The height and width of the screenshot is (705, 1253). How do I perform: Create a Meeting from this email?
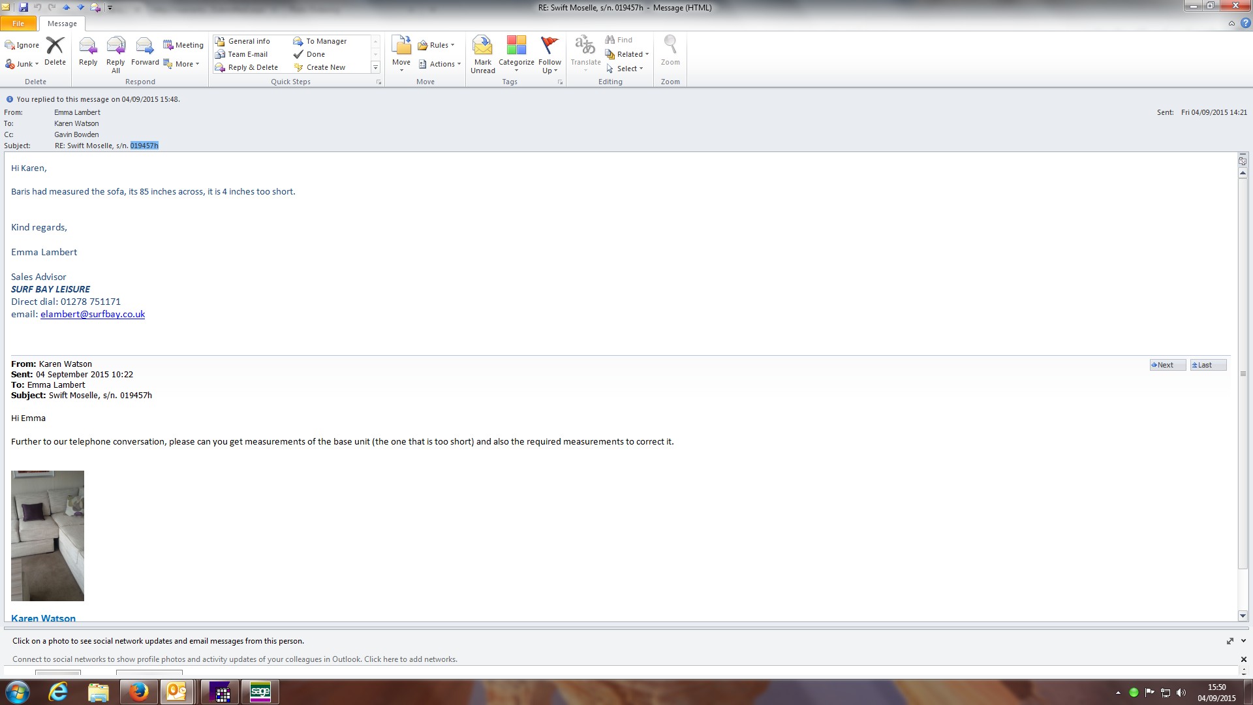click(x=183, y=45)
